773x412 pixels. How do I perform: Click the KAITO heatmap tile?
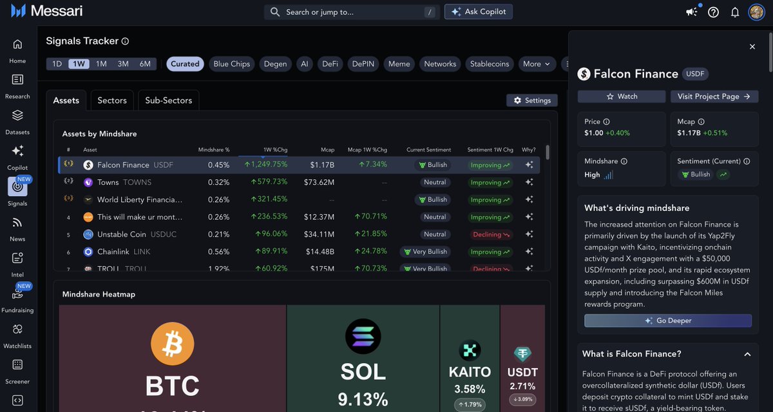(x=470, y=358)
